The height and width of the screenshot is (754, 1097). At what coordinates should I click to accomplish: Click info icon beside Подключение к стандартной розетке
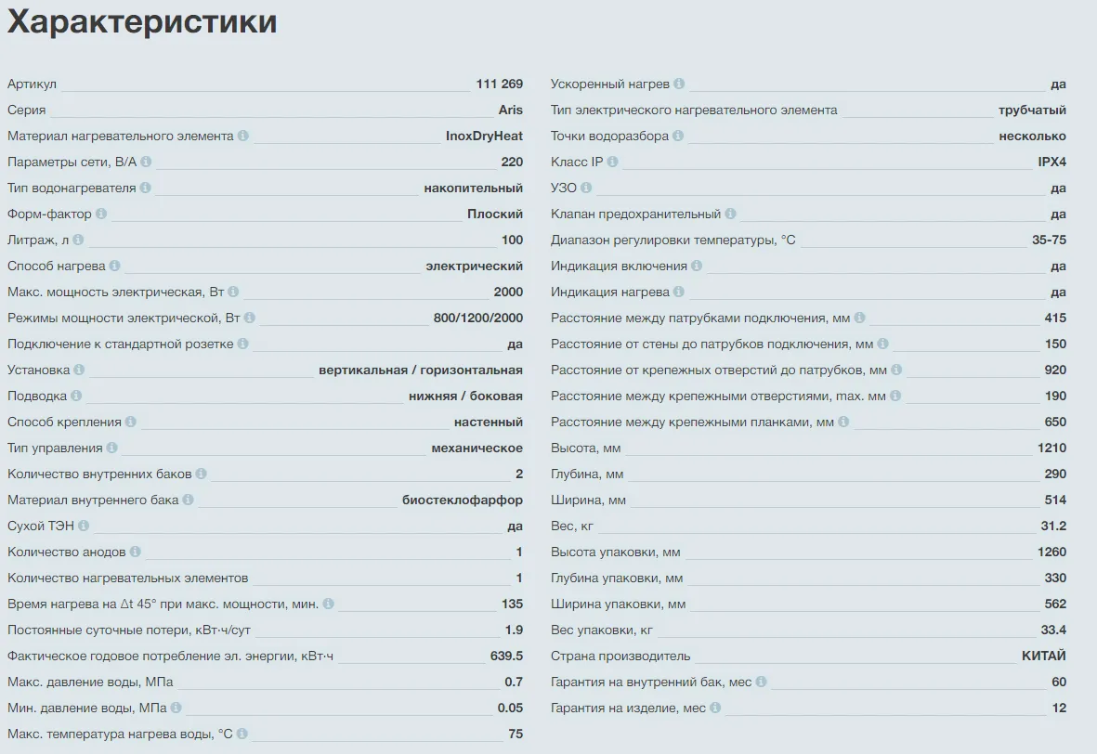coord(242,344)
